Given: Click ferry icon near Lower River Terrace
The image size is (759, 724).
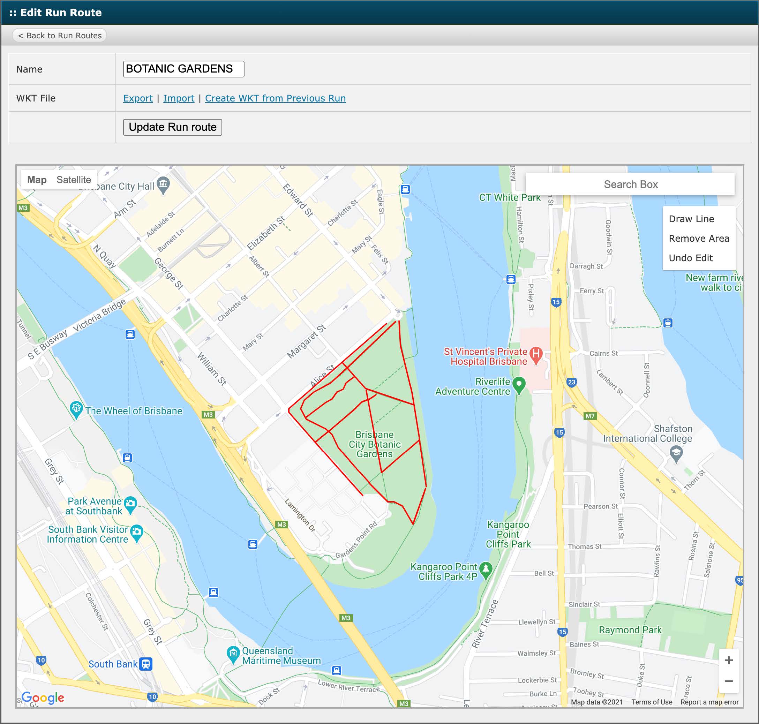Looking at the screenshot, I should pyautogui.click(x=337, y=670).
